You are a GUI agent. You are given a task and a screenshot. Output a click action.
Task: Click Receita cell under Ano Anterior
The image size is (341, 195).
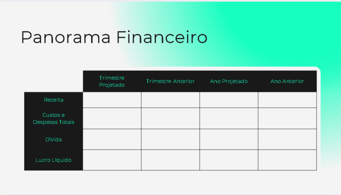287,100
